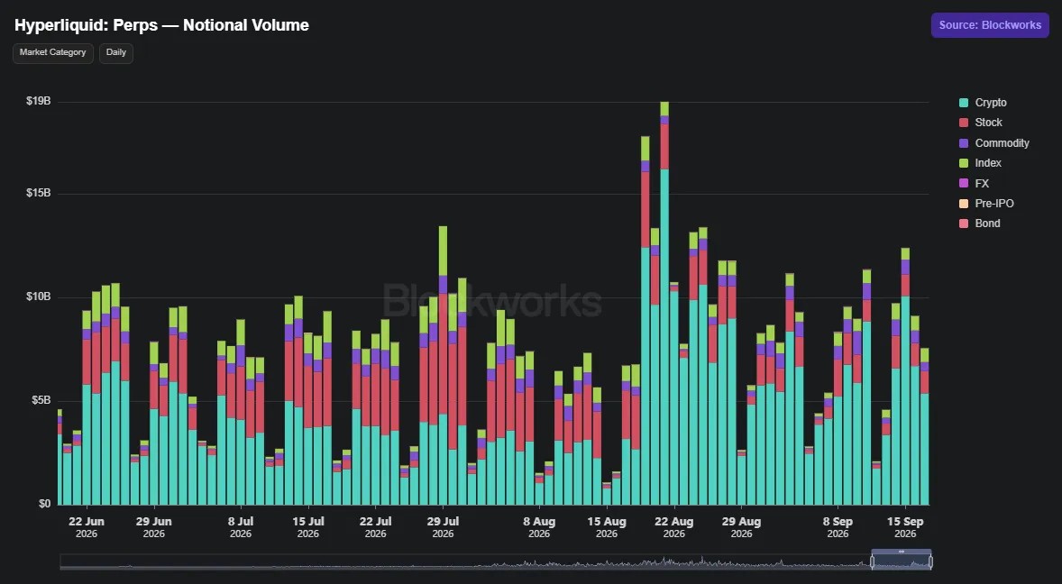Click the Bond legend color square
The height and width of the screenshot is (584, 1062).
[x=964, y=224]
